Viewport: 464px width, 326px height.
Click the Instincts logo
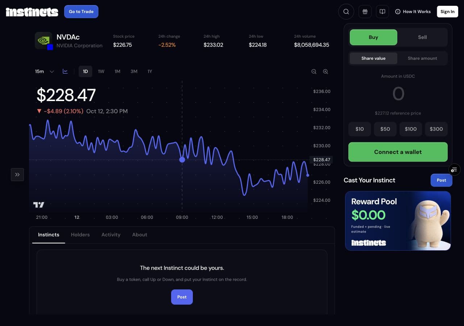click(x=32, y=12)
